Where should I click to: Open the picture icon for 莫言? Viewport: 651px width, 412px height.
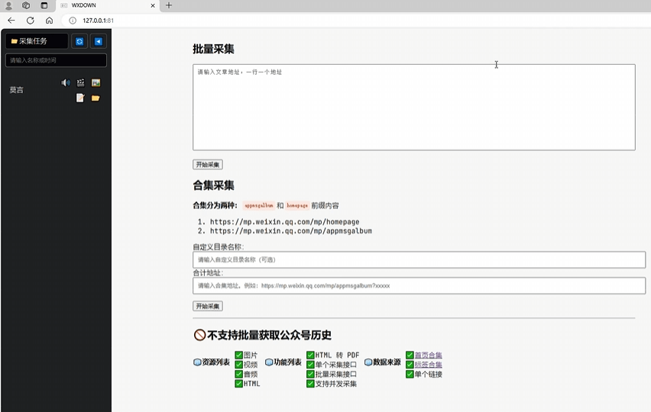96,82
